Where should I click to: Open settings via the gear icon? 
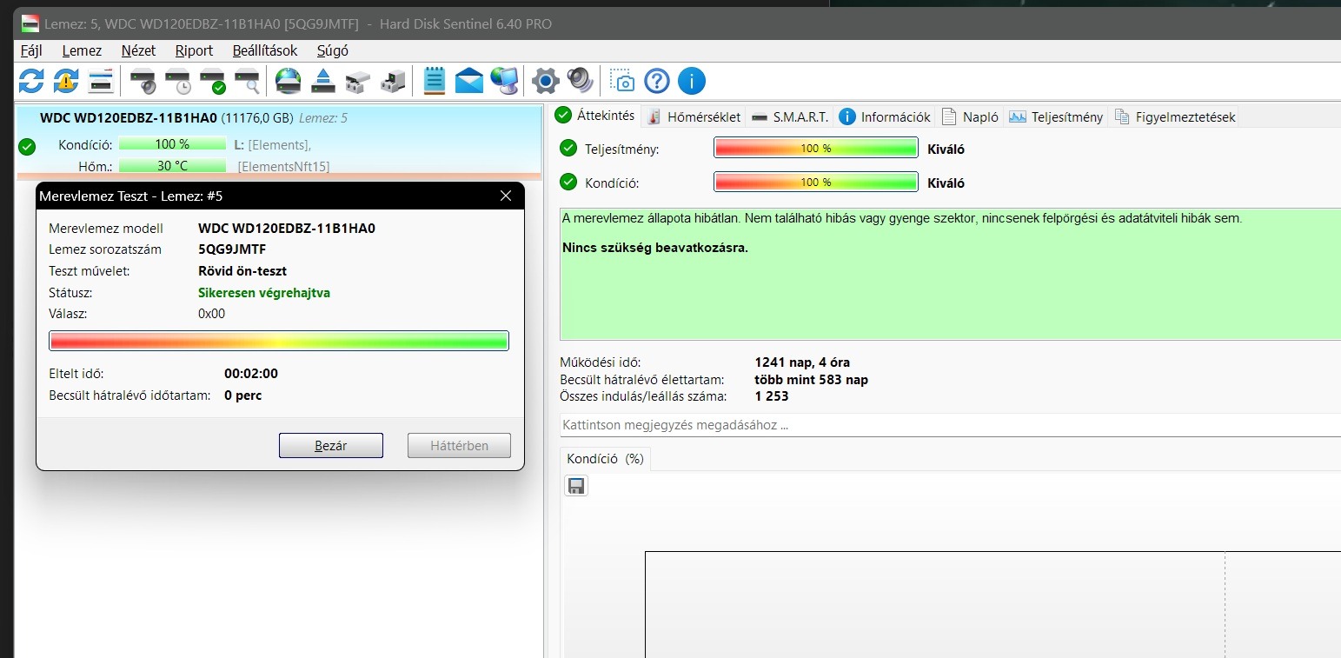click(545, 81)
